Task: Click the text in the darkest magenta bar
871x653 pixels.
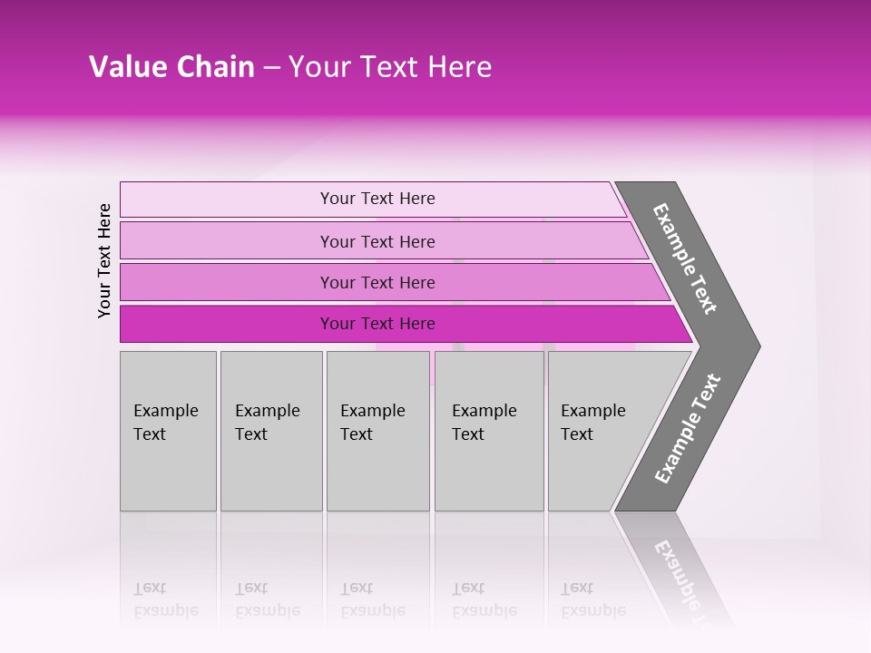Action: (x=377, y=324)
